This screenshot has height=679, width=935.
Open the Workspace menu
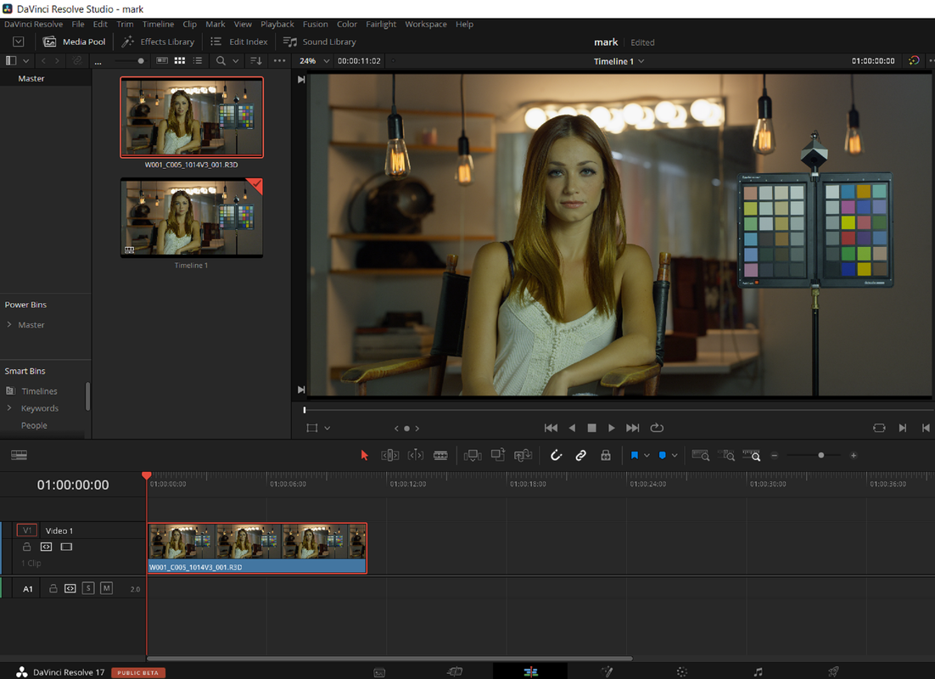pyautogui.click(x=425, y=25)
